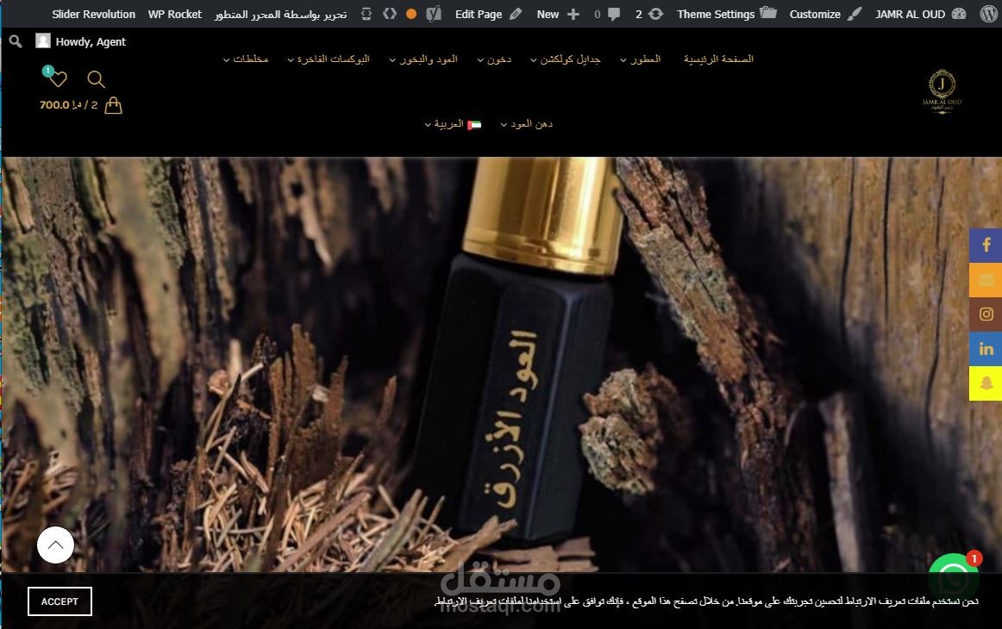The width and height of the screenshot is (1002, 629).
Task: Click the wishlist count badge
Action: coord(48,71)
